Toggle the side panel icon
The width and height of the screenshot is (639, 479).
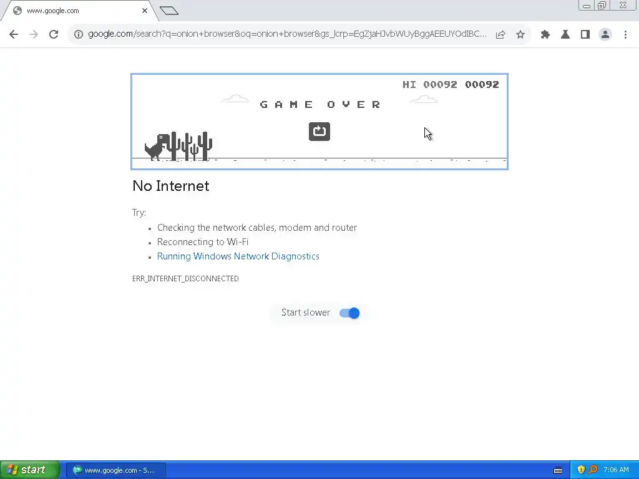(585, 35)
